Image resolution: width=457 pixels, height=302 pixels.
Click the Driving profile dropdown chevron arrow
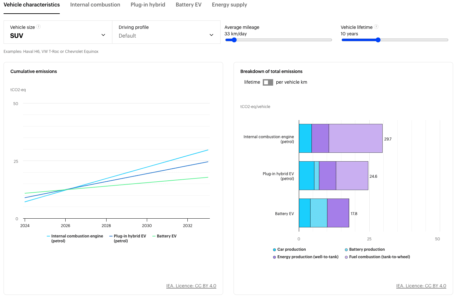[211, 35]
